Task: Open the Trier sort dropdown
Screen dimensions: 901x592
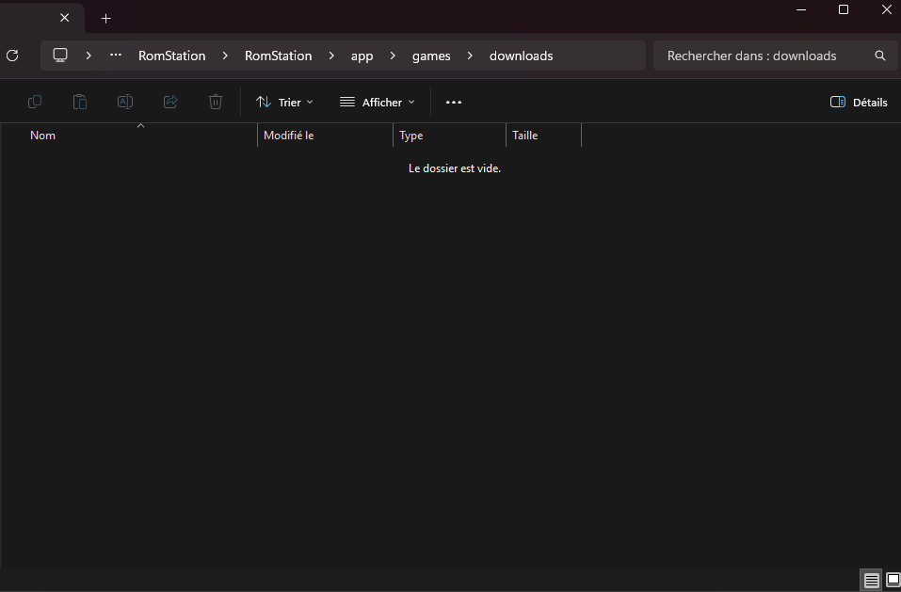Action: click(284, 102)
